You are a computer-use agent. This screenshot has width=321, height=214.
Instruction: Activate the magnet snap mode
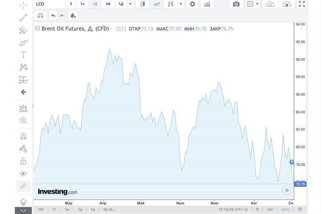point(23,136)
